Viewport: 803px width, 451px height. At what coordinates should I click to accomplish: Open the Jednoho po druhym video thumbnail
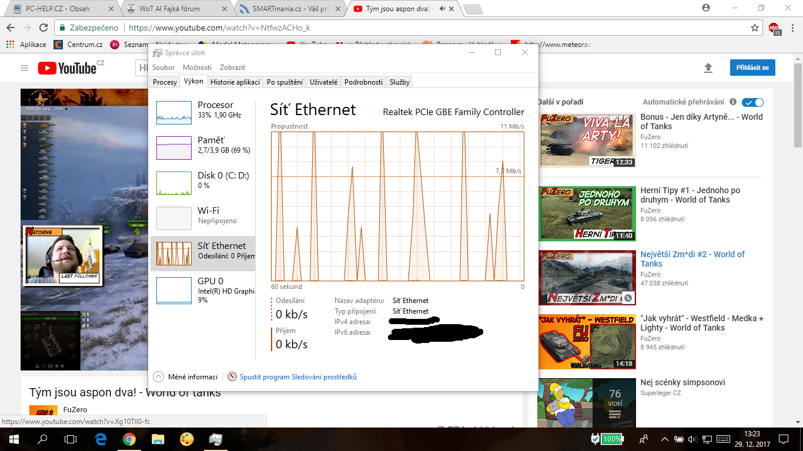pyautogui.click(x=587, y=214)
